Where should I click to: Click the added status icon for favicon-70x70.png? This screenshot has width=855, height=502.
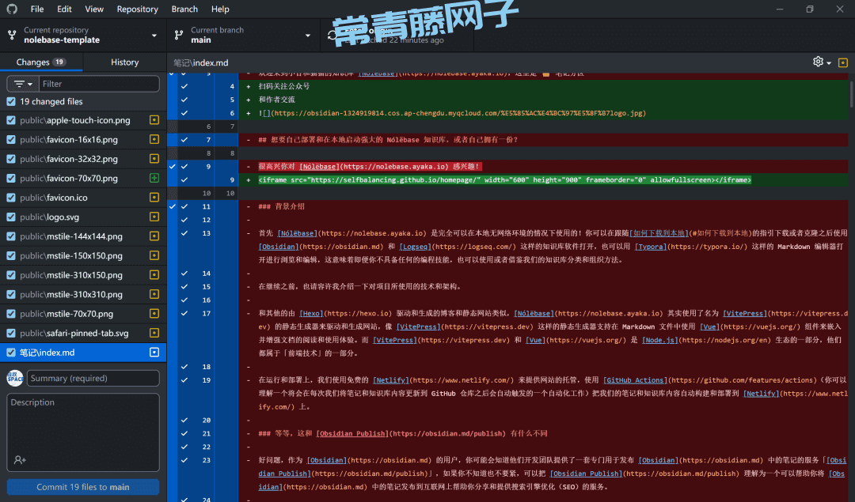pyautogui.click(x=154, y=178)
